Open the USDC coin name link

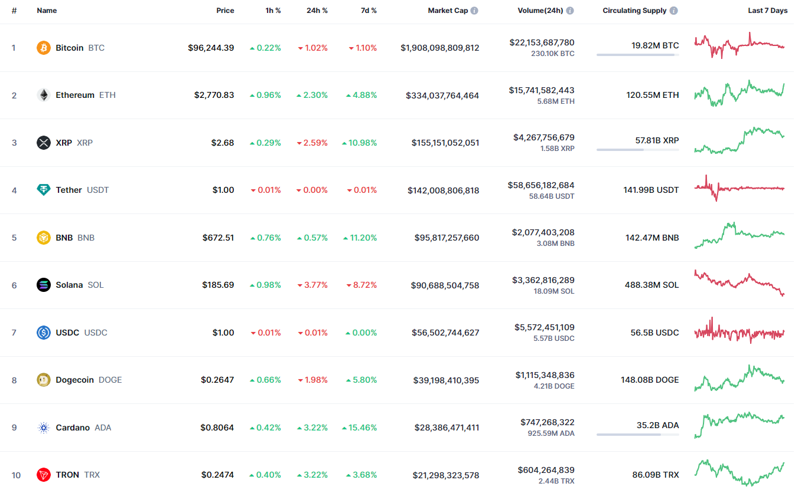coord(67,333)
